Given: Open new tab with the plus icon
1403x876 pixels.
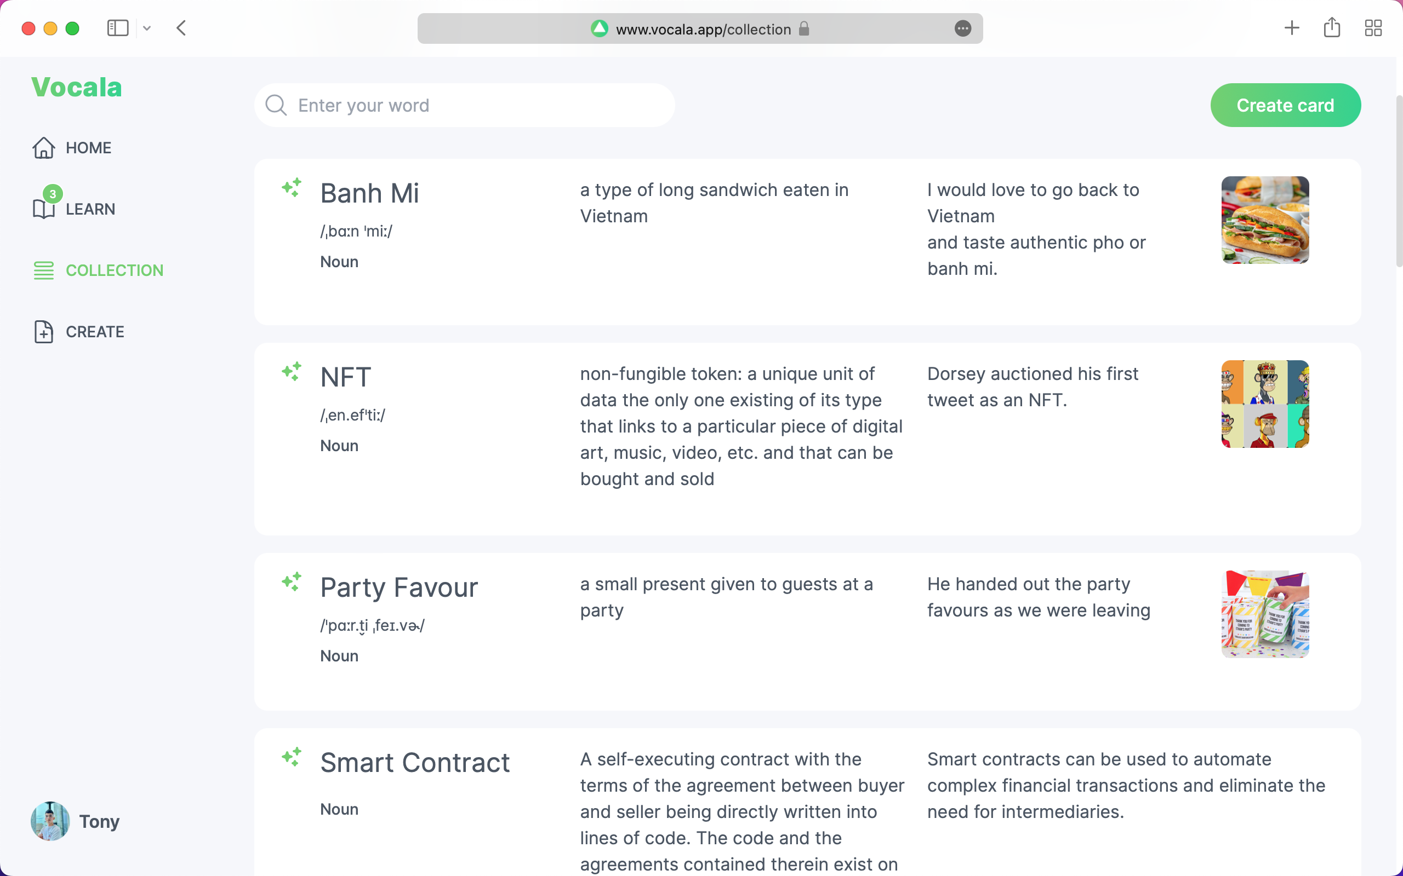Looking at the screenshot, I should click(x=1292, y=28).
